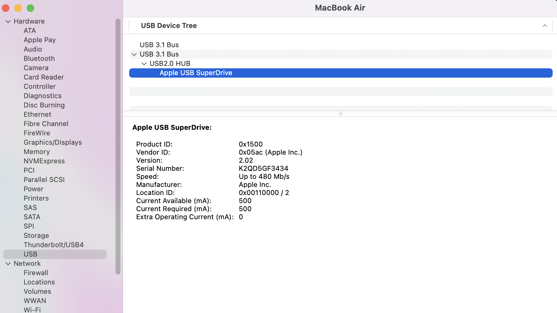Viewport: 557px width, 313px height.
Task: Select Apple Pay in the sidebar
Action: (x=40, y=40)
